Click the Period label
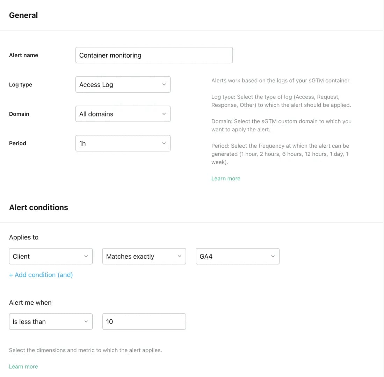This screenshot has height=377, width=384. [17, 143]
